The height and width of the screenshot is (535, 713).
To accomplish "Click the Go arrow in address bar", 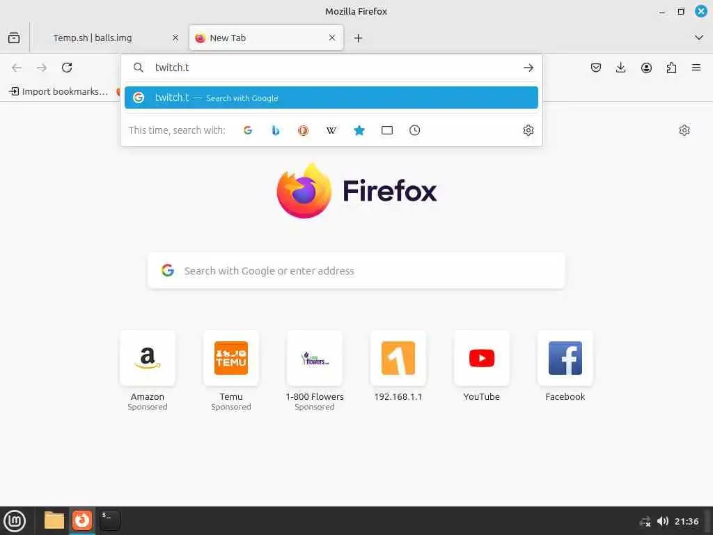I will click(528, 68).
